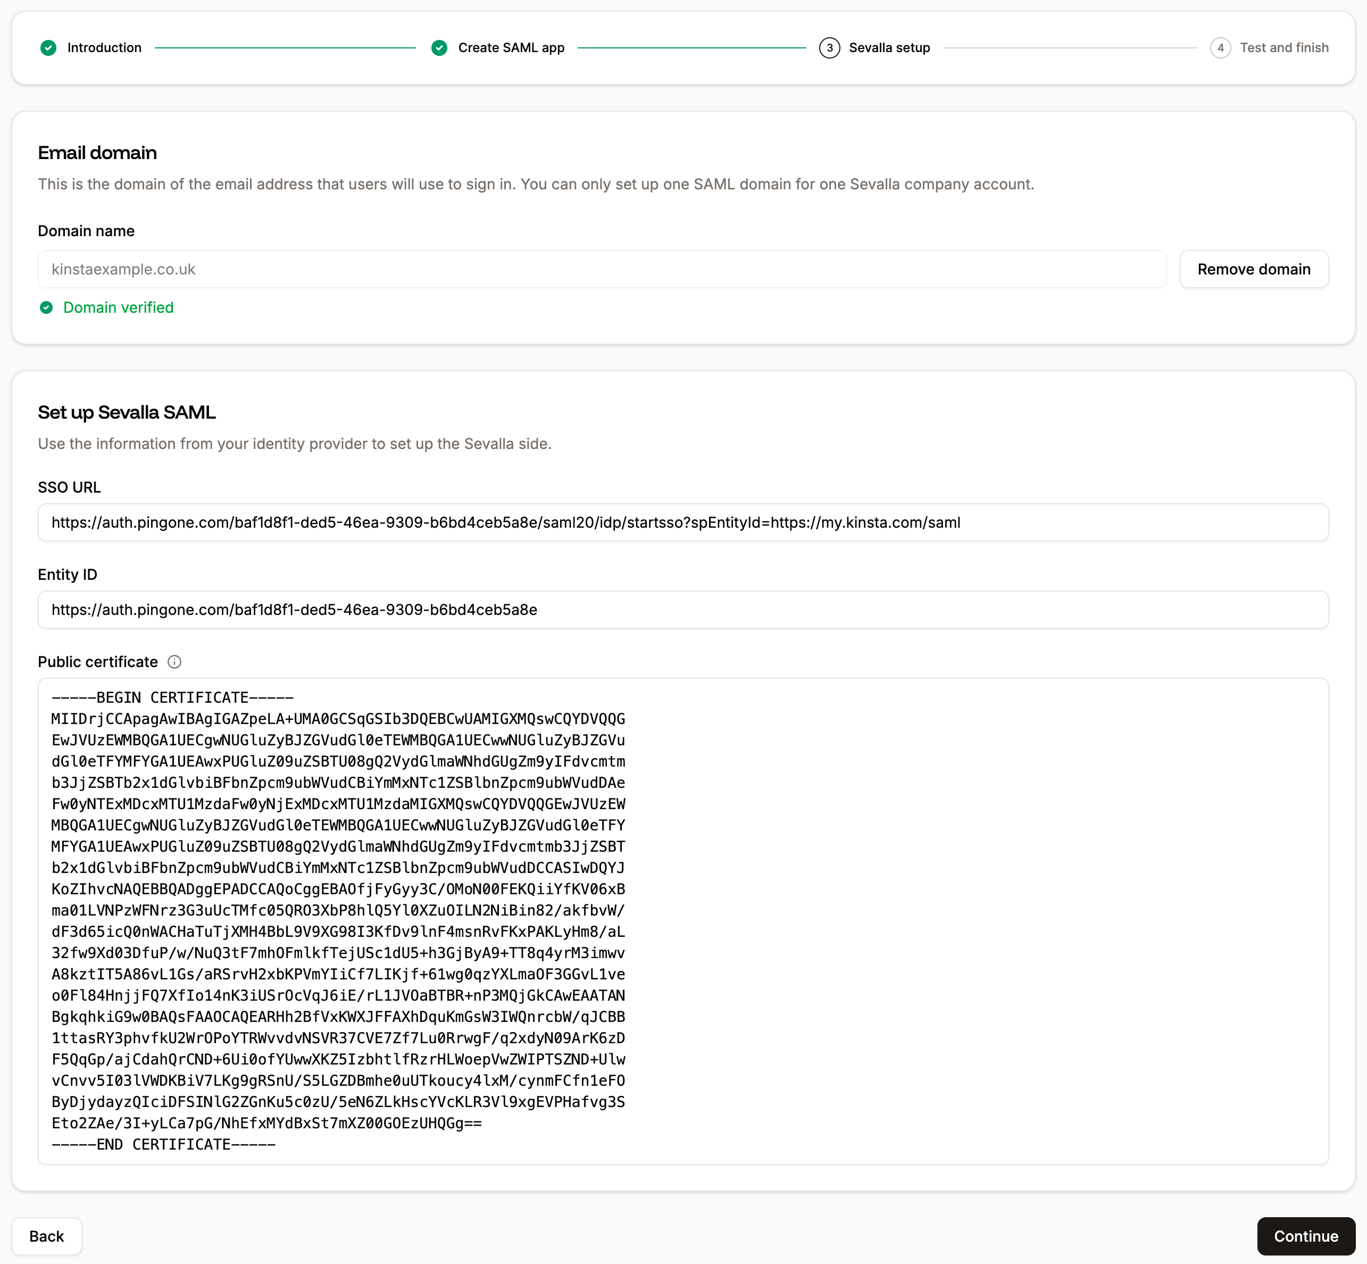Click the Domain verified checkmark icon
The image size is (1367, 1264).
tap(46, 308)
